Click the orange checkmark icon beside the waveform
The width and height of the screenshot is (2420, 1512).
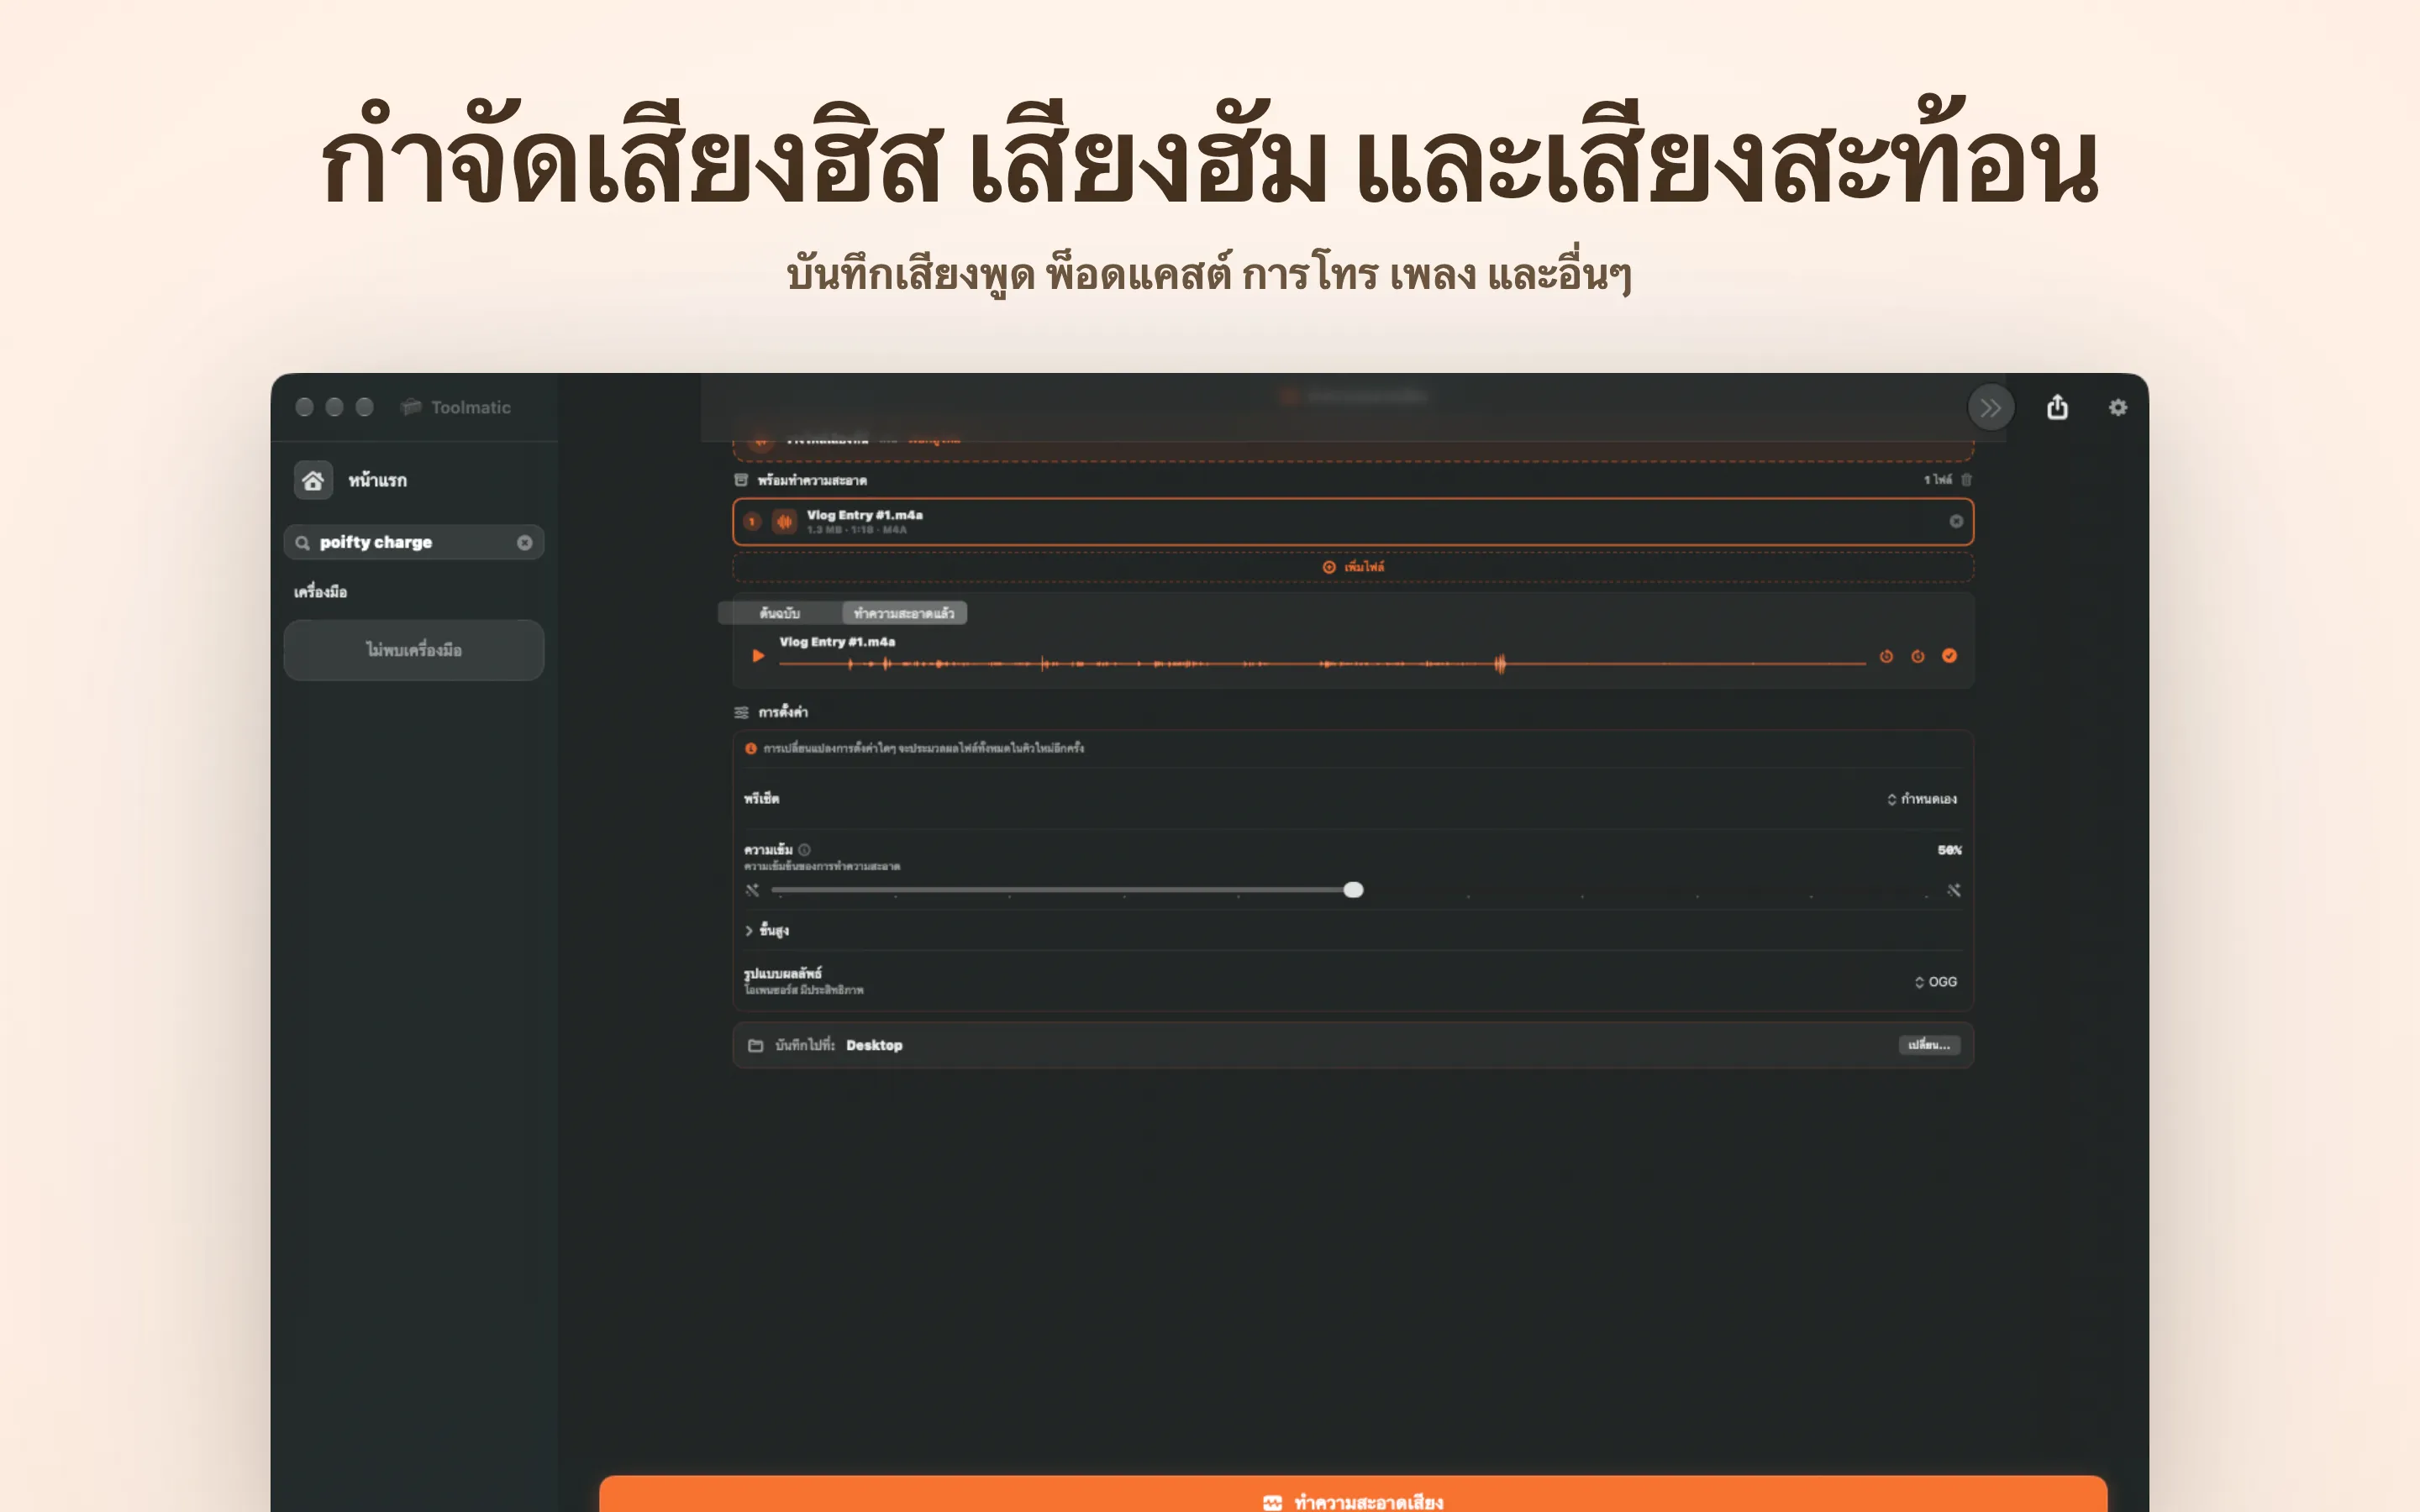tap(1949, 656)
